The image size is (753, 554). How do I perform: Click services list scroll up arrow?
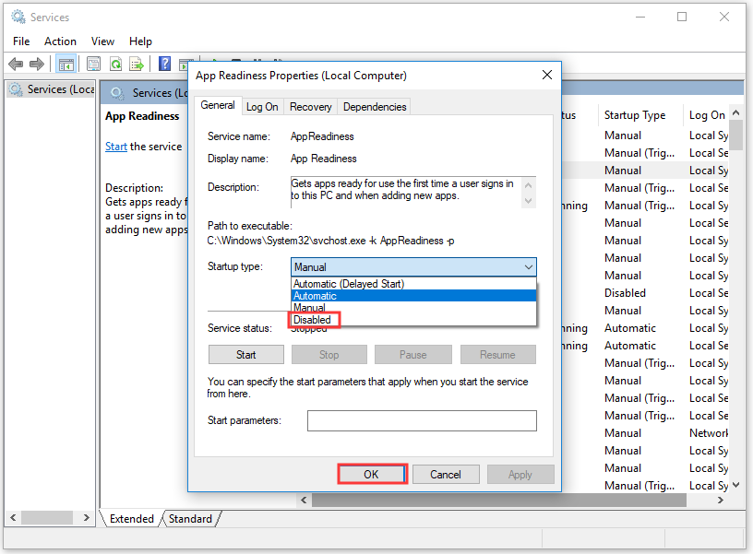coord(735,113)
